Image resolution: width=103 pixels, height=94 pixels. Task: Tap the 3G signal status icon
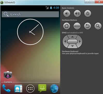[x=47, y=8]
